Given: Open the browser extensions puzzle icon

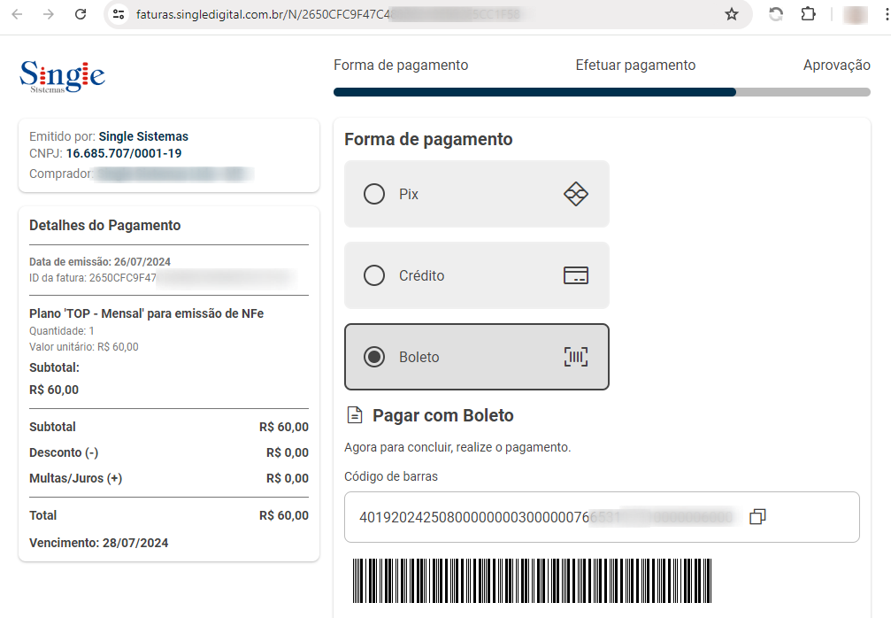Looking at the screenshot, I should point(808,14).
